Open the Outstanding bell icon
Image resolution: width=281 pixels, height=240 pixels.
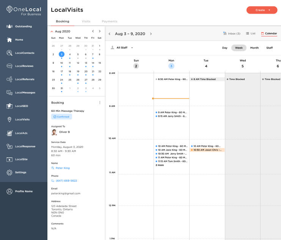(9, 26)
